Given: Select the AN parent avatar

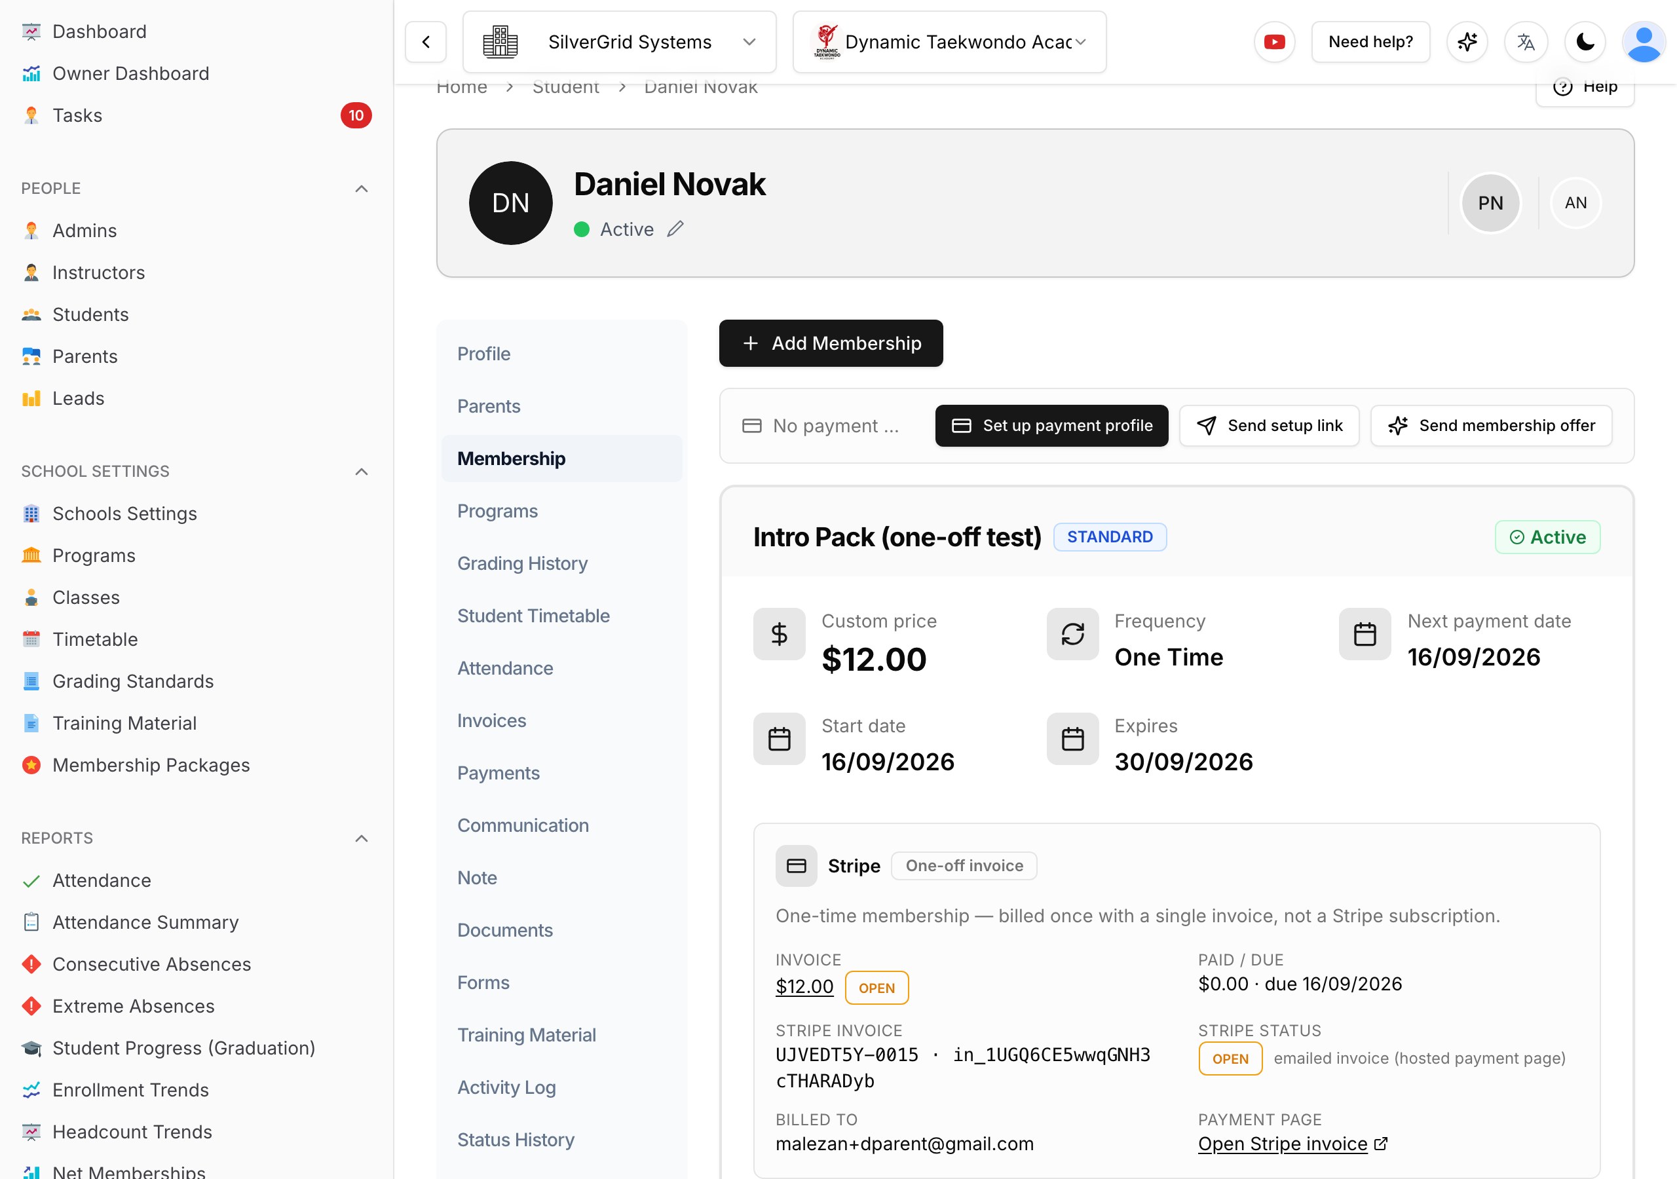Looking at the screenshot, I should pyautogui.click(x=1575, y=203).
